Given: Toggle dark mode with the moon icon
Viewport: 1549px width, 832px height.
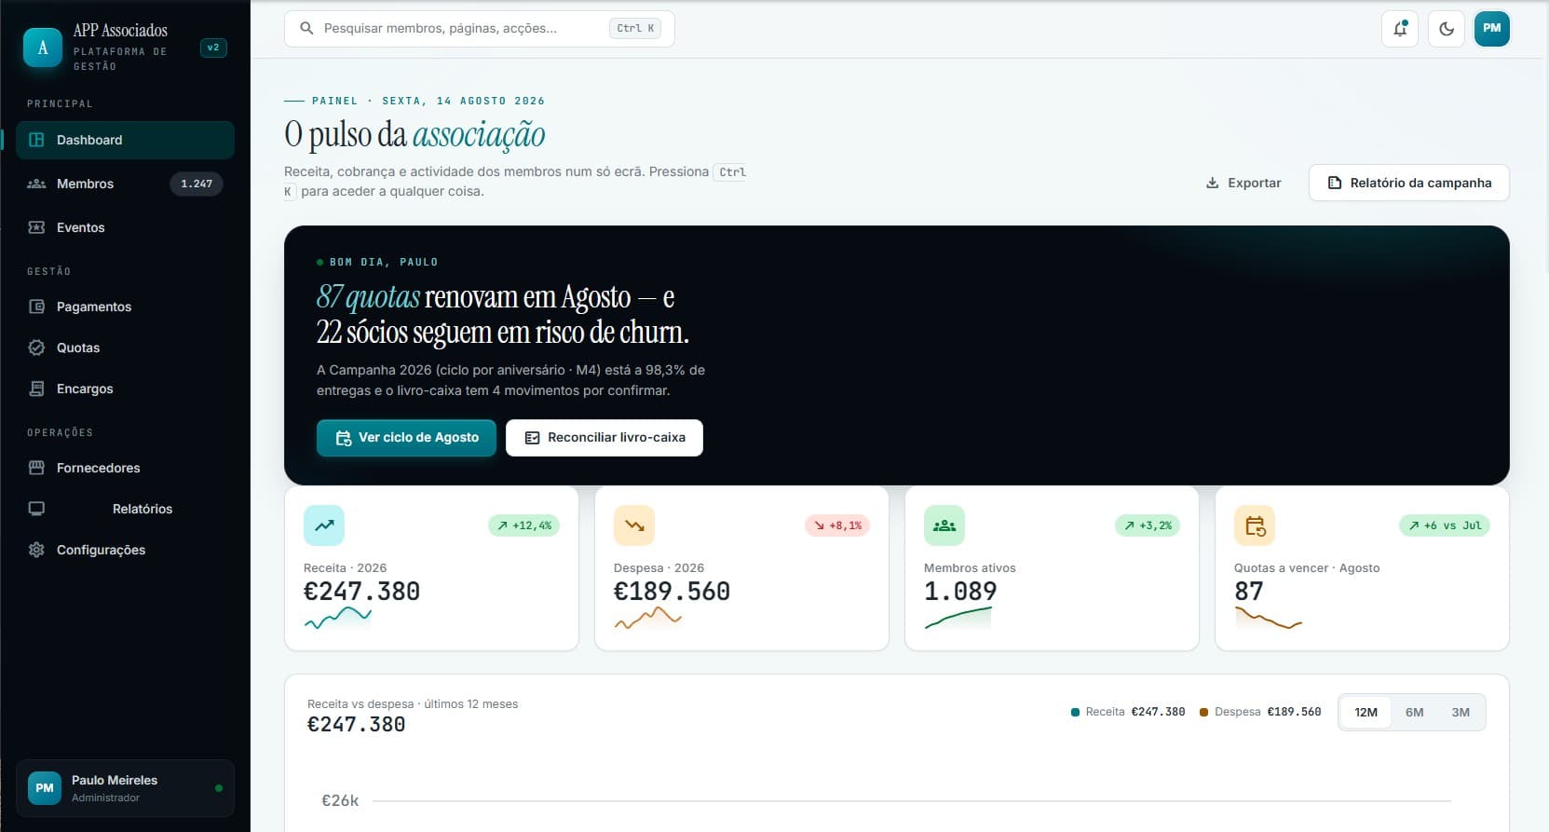Looking at the screenshot, I should click(1446, 29).
